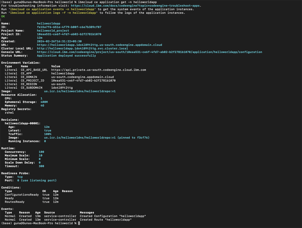The height and width of the screenshot is (228, 302).
Task: Click the CE_SUBDOMAIN value 1do4l89t2ttg
Action: 62,88
